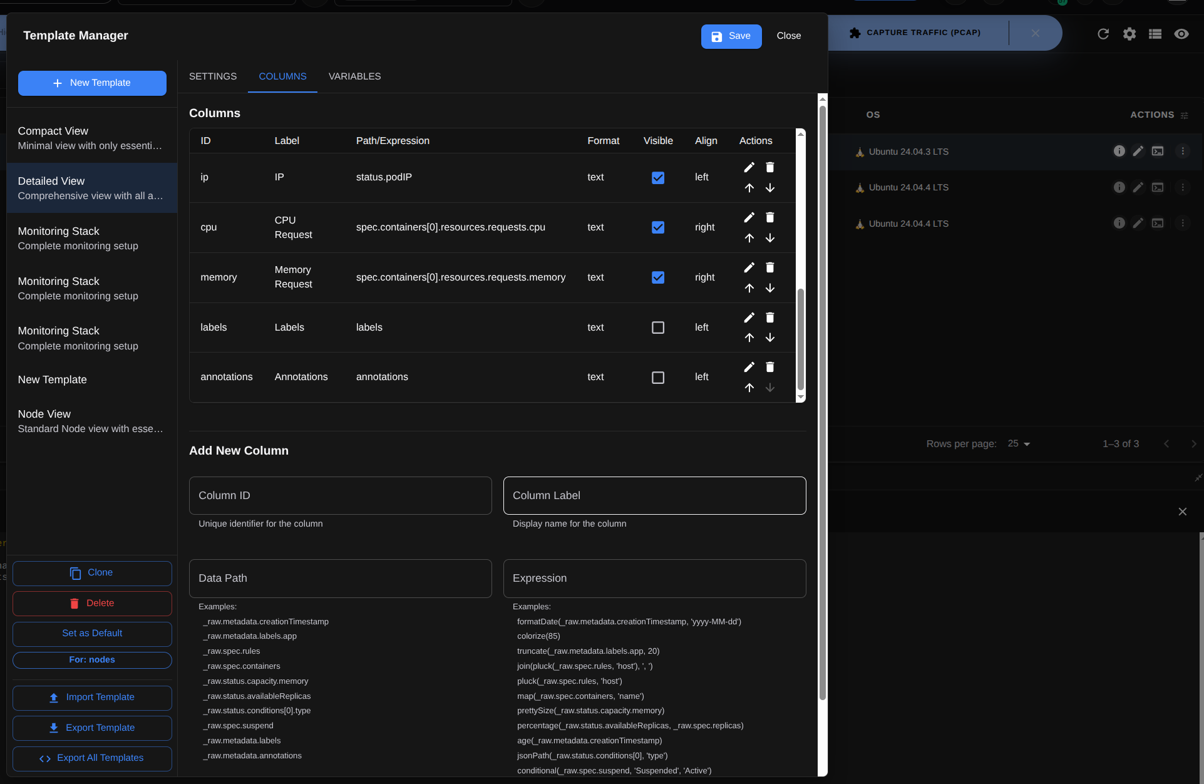Uncheck visible for ip column
This screenshot has height=784, width=1204.
coord(658,178)
